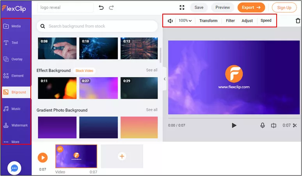Select the 0:29 dark teal background

click(139, 88)
